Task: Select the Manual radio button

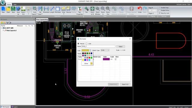Action: 78,43
